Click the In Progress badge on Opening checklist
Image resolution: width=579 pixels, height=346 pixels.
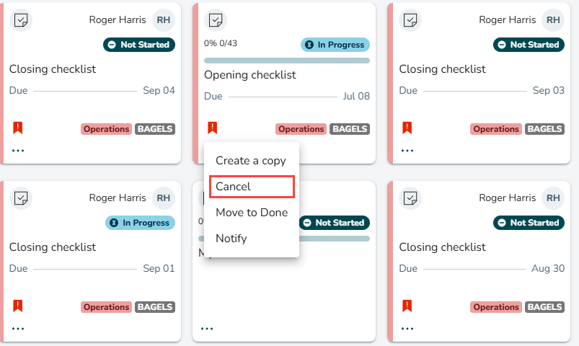[x=335, y=45]
